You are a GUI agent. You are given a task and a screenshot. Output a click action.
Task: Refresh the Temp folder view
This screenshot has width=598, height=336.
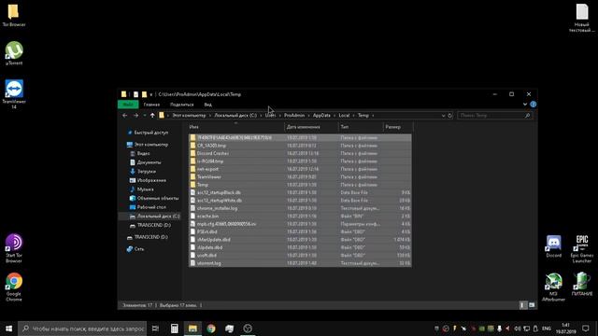click(450, 115)
